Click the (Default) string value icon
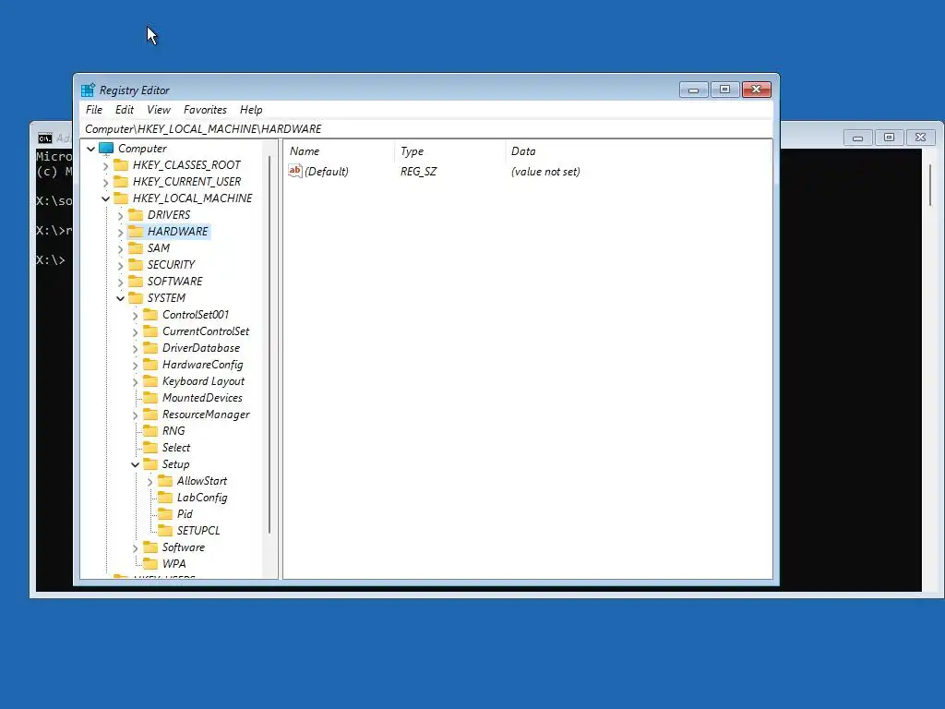Viewport: 945px width, 709px height. click(x=294, y=171)
